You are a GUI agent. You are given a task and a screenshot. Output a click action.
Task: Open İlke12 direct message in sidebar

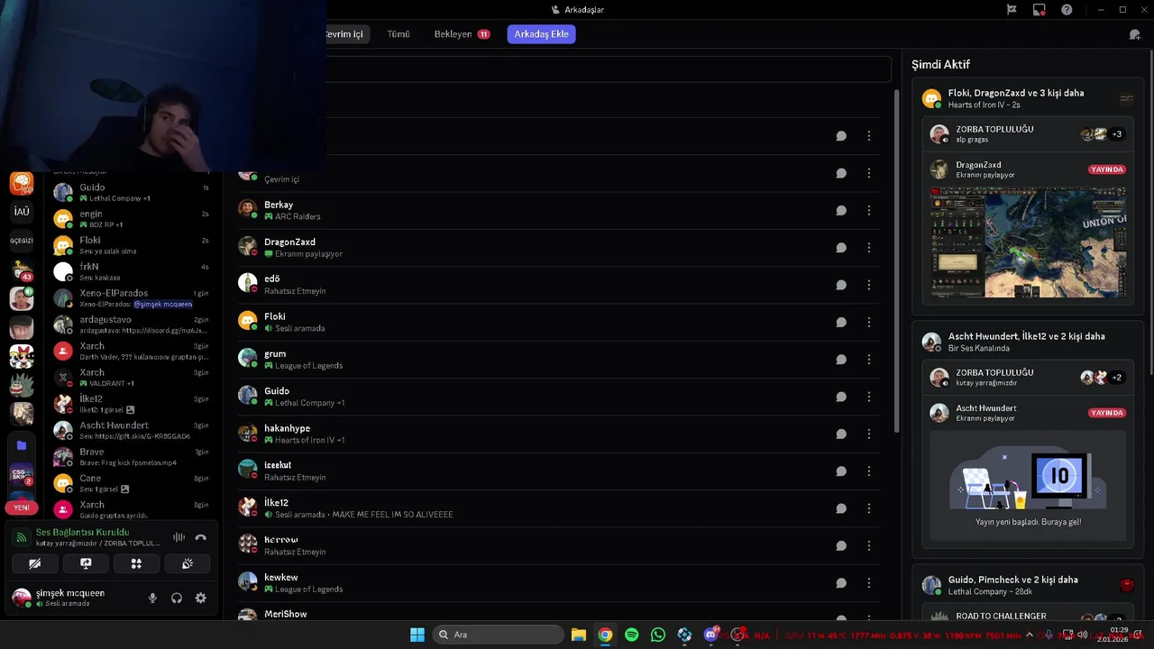[132, 404]
